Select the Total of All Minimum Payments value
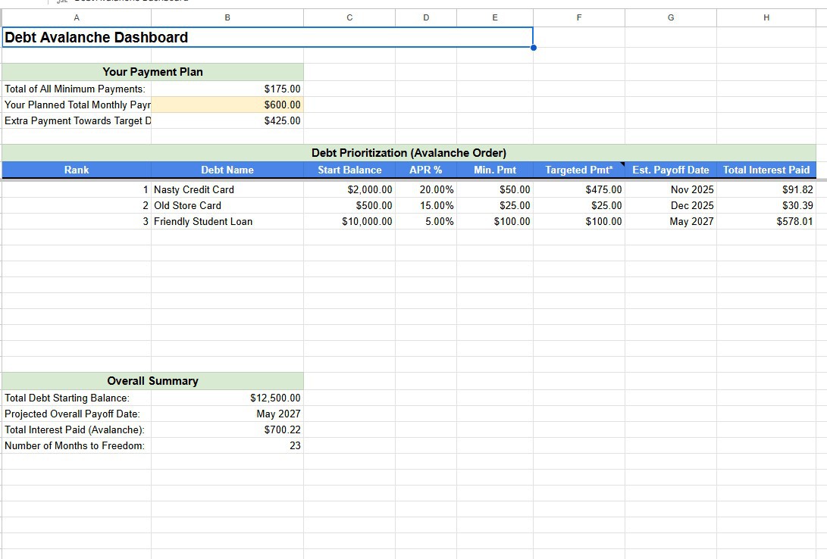Screen dimensions: 827x559 click(227, 89)
